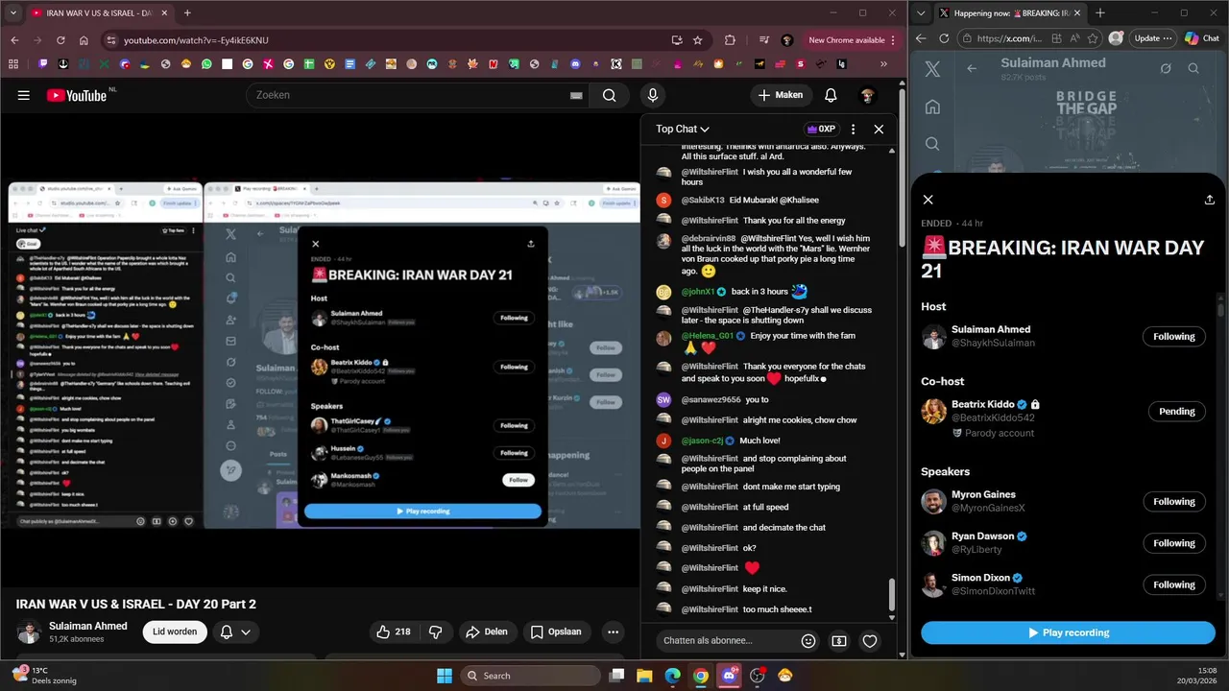
Task: Click Edge Copilot Chat button
Action: click(1201, 38)
